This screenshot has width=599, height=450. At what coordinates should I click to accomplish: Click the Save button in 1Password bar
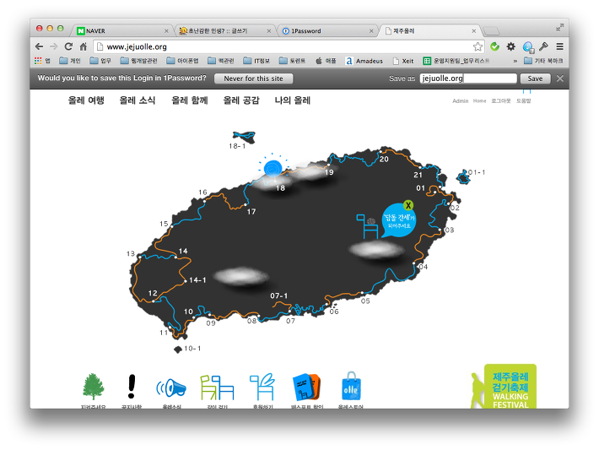click(535, 79)
